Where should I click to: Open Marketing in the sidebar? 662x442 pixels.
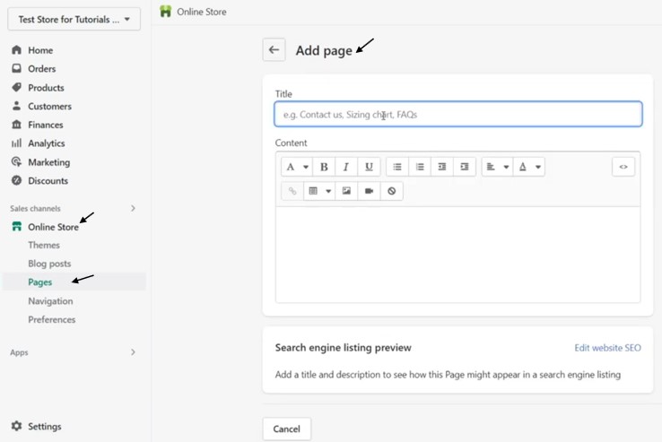49,162
